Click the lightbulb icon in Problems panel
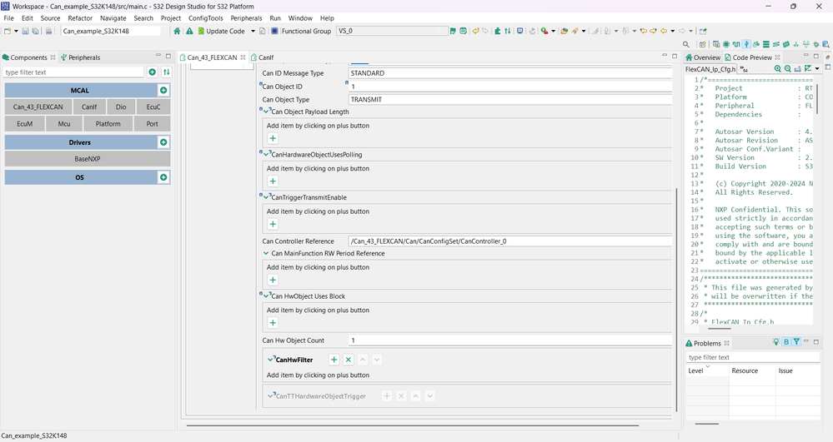Screen dimensions: 833x442 [776, 342]
